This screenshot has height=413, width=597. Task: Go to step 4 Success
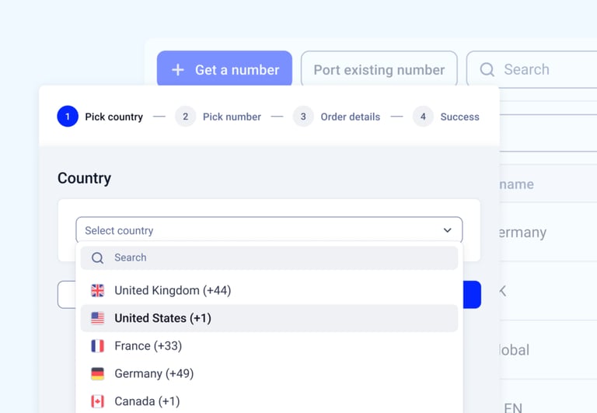[446, 117]
